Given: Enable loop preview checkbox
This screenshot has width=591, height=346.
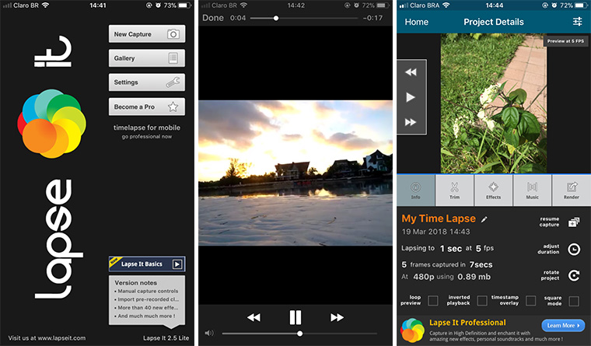Looking at the screenshot, I should pyautogui.click(x=433, y=300).
